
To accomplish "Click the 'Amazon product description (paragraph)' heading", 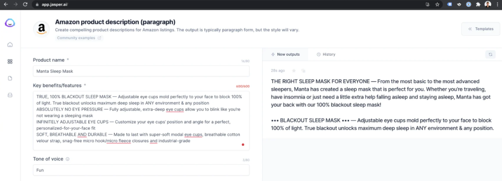I will 115,22.
